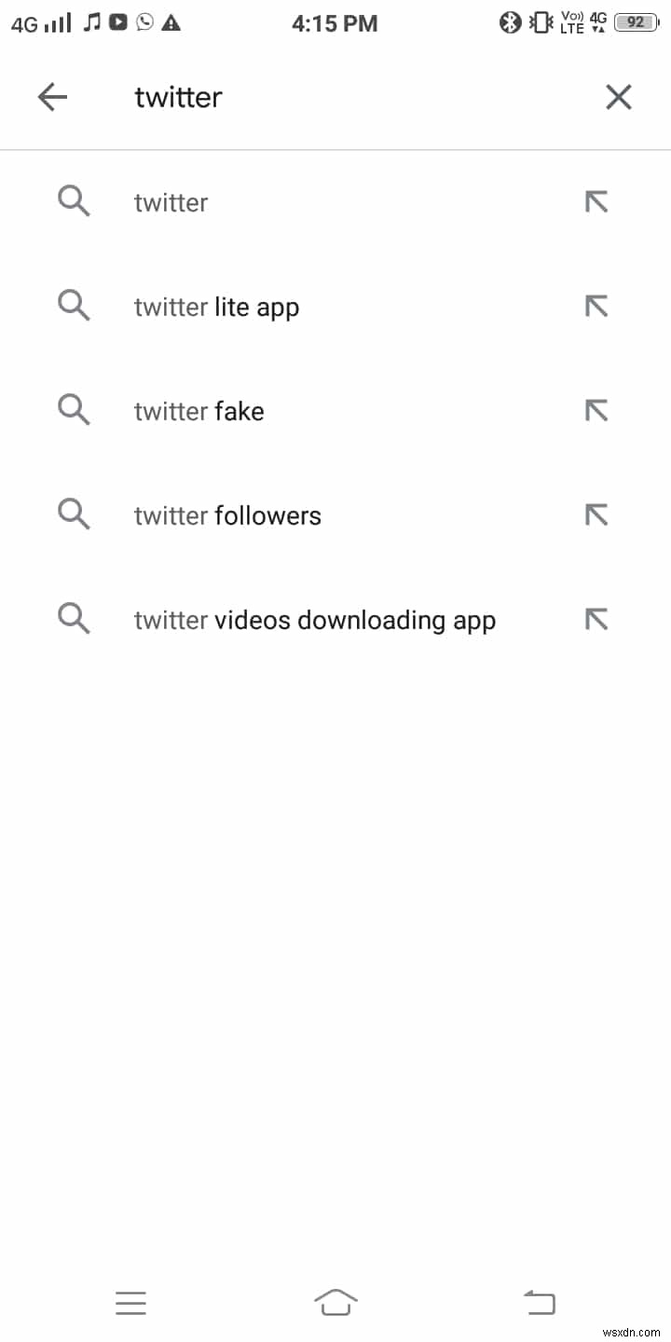The height and width of the screenshot is (1342, 671).
Task: Click the magnifier icon beside "twitter fake"
Action: click(x=75, y=410)
